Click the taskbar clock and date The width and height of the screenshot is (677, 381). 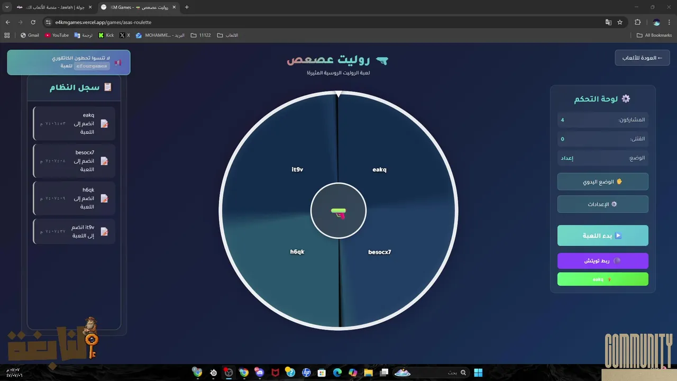tap(14, 373)
